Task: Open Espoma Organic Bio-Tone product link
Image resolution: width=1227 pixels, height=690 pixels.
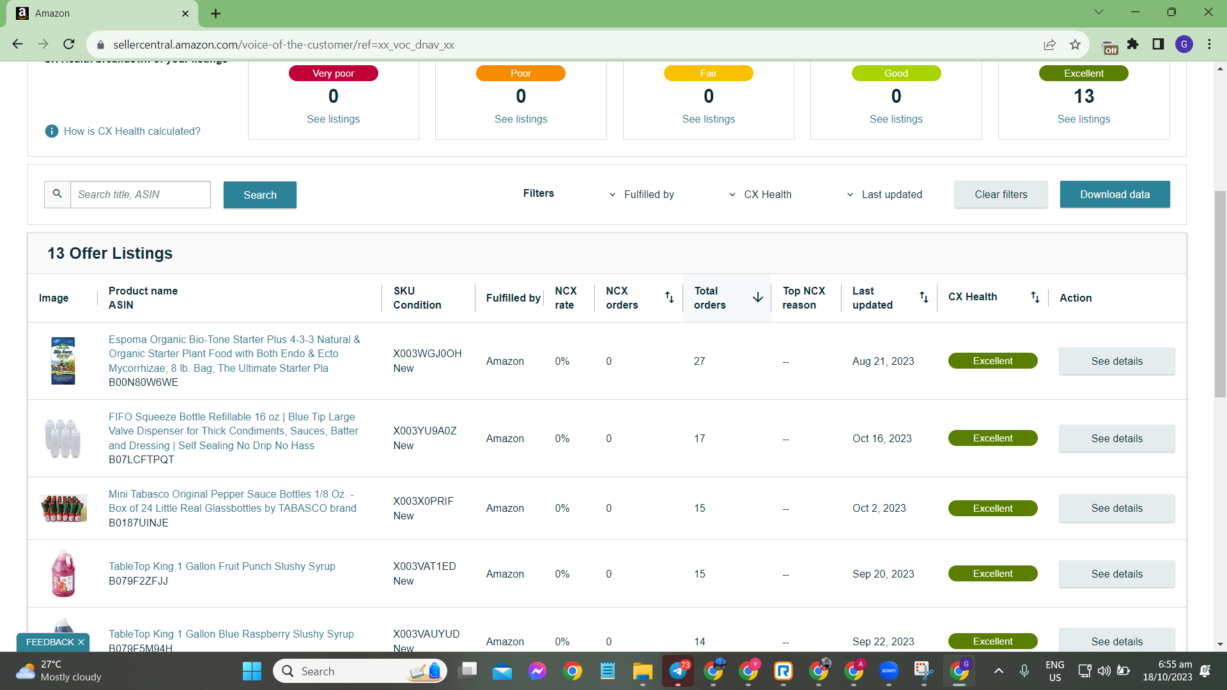Action: point(235,354)
